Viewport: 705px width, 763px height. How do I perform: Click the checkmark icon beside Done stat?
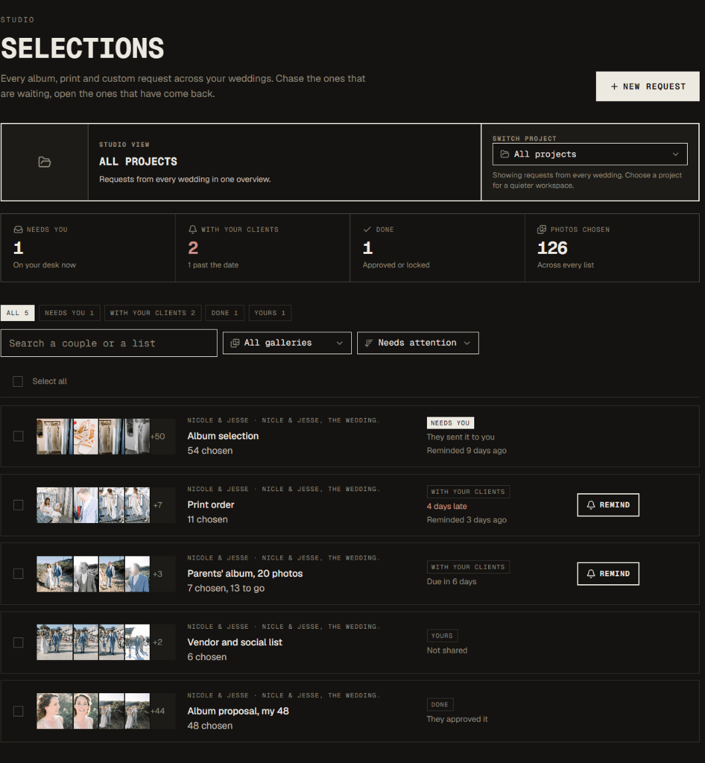pos(367,229)
